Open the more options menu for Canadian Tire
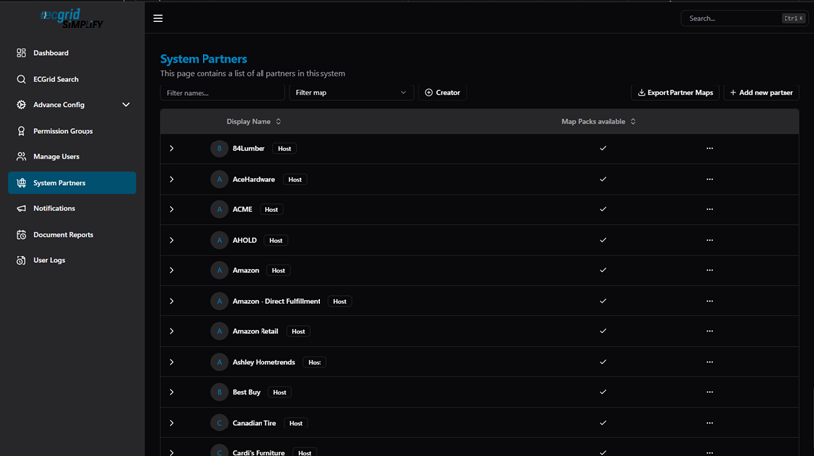 pos(710,423)
